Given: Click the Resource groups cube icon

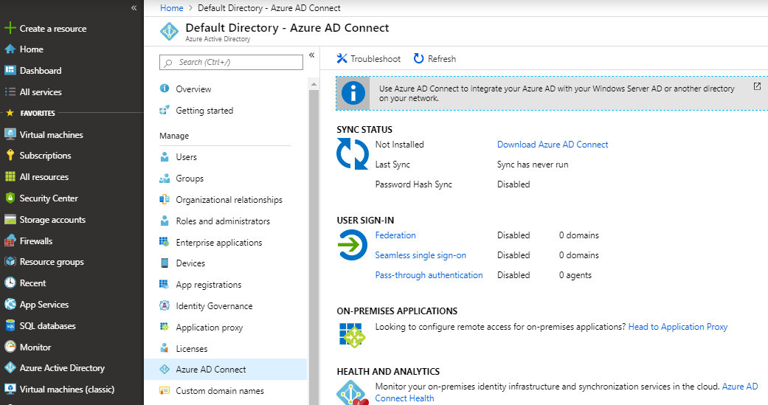Looking at the screenshot, I should pyautogui.click(x=10, y=261).
